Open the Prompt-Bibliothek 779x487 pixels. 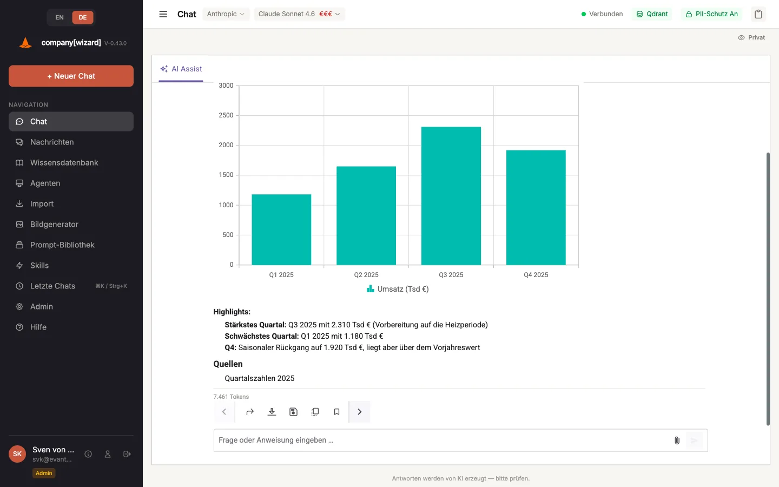coord(71,245)
